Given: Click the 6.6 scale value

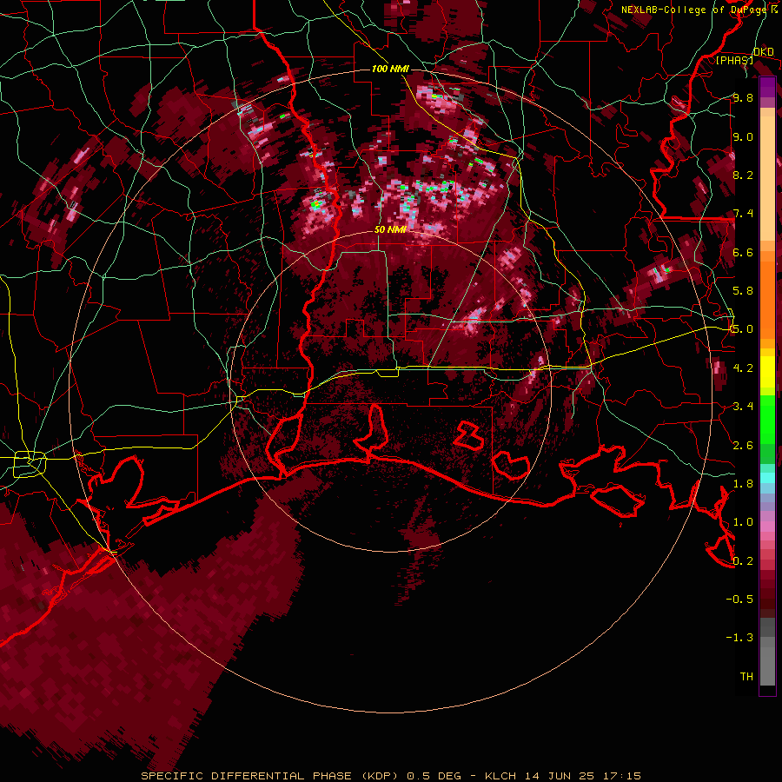Looking at the screenshot, I should [743, 252].
